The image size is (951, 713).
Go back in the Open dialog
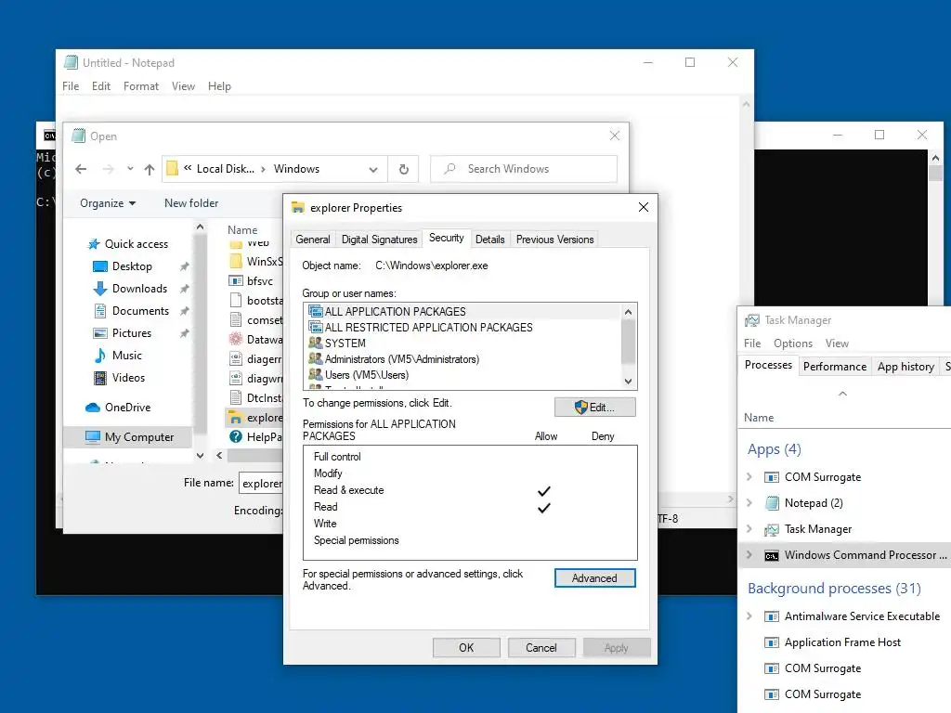[81, 169]
